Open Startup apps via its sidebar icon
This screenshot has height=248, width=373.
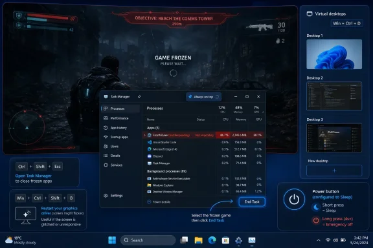click(x=106, y=137)
